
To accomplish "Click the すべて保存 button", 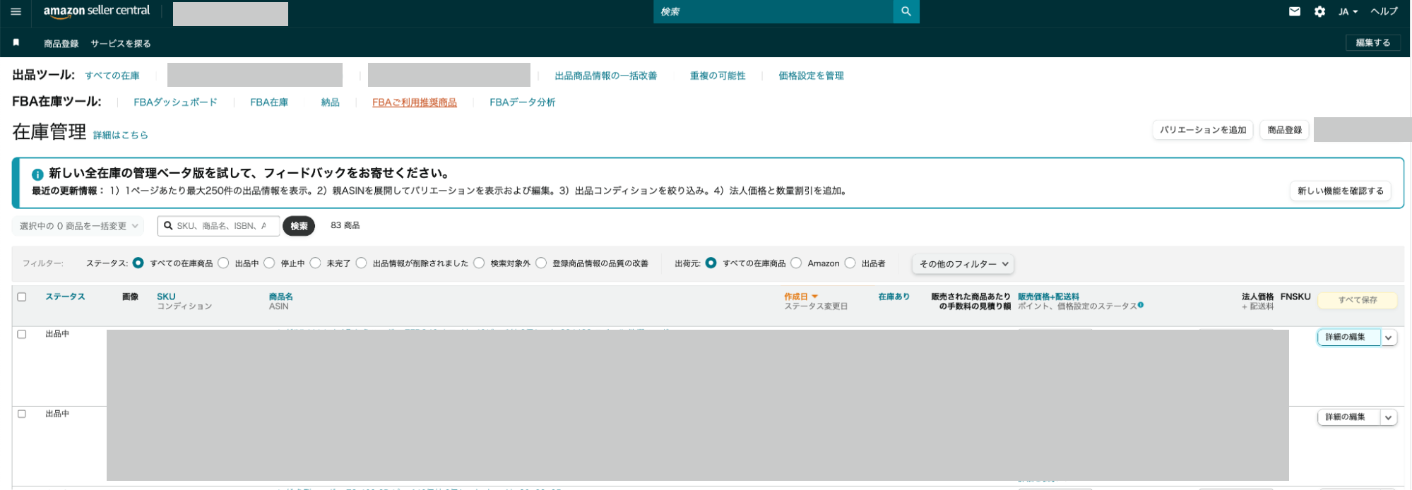I will [1358, 300].
